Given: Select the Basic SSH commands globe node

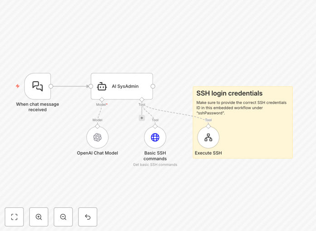Looking at the screenshot, I should click(155, 138).
